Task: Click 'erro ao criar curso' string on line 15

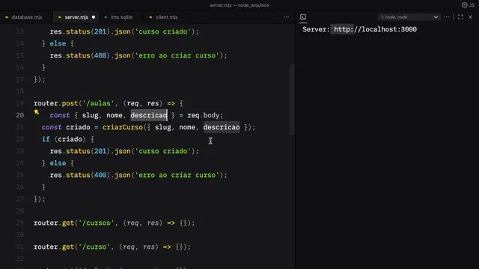Action: coord(177,55)
